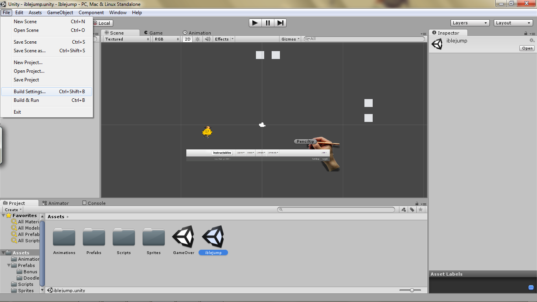Screen dimensions: 537x302
Task: Open the GameObject menu
Action: pyautogui.click(x=60, y=13)
